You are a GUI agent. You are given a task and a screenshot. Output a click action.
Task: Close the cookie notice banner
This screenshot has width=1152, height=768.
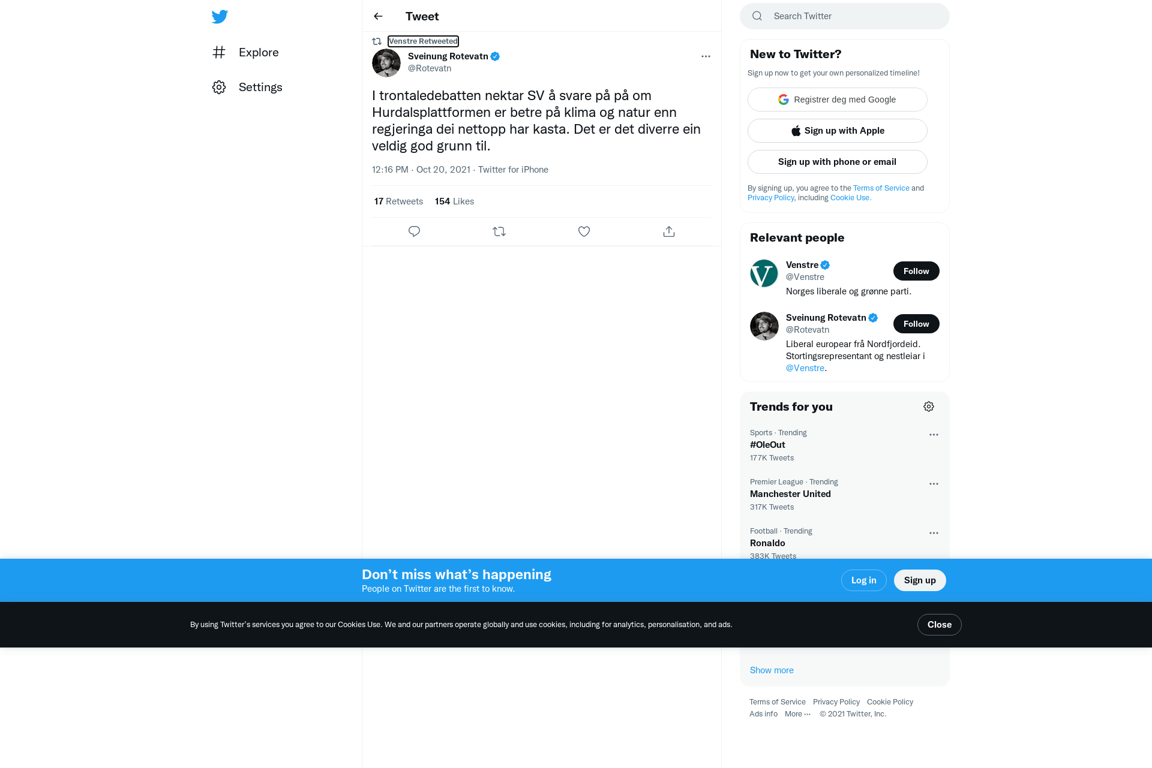pos(939,625)
